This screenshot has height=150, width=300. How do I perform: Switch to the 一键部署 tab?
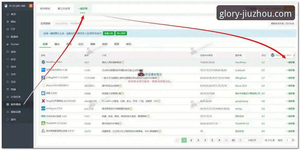click(x=83, y=9)
